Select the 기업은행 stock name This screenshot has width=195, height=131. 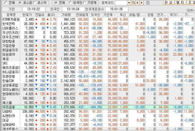(x=9, y=46)
